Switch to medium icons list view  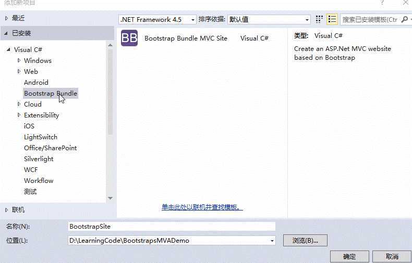tap(332, 19)
